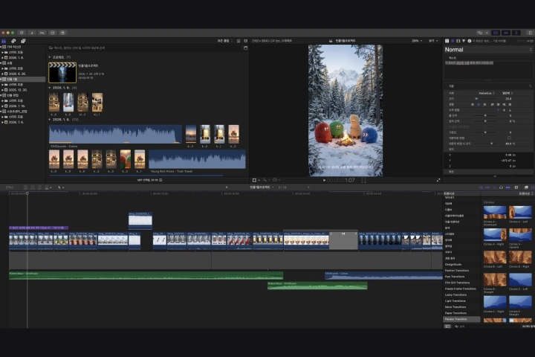The width and height of the screenshot is (535, 357).
Task: Select the project clapperboard thumbnail
Action: (x=62, y=72)
